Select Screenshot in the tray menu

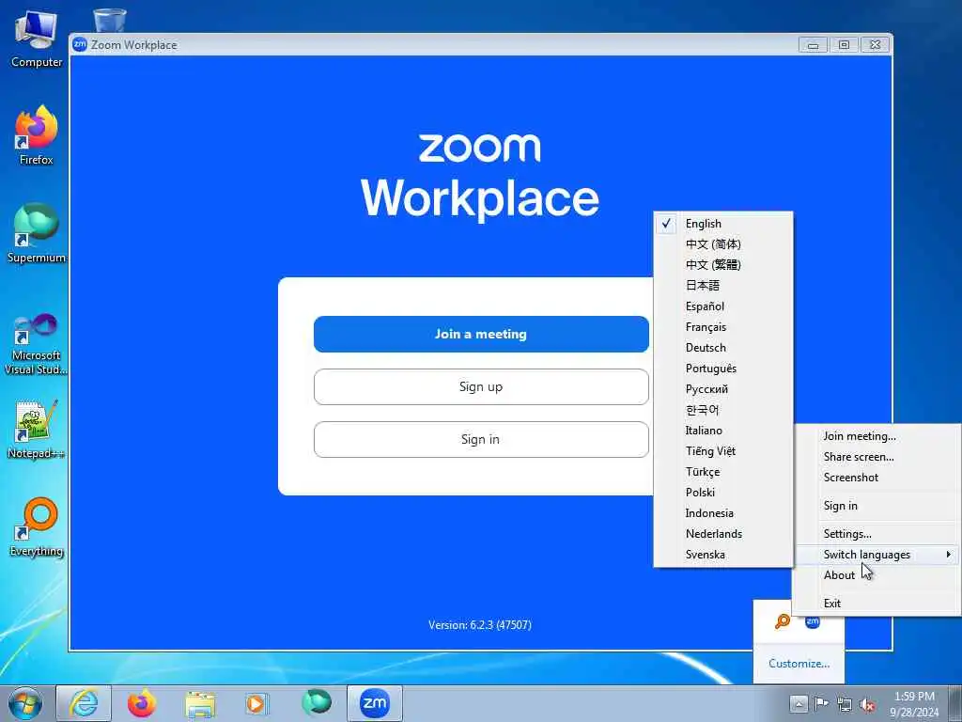click(878, 477)
